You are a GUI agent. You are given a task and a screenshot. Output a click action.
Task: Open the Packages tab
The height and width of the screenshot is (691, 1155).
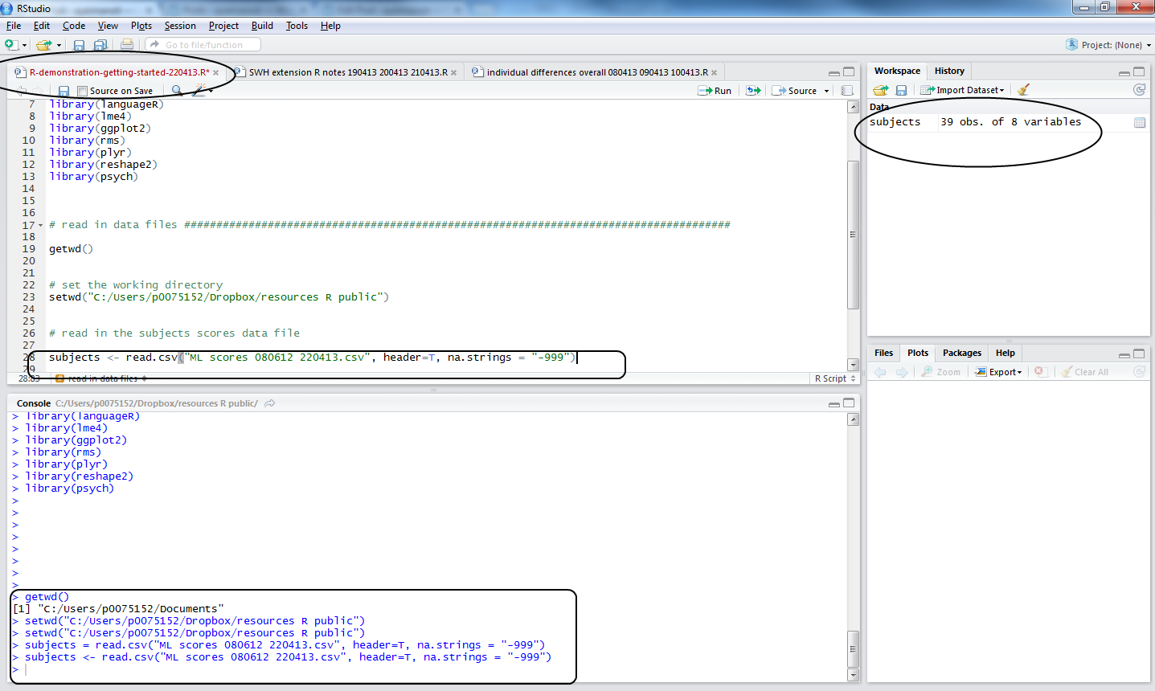pyautogui.click(x=961, y=353)
